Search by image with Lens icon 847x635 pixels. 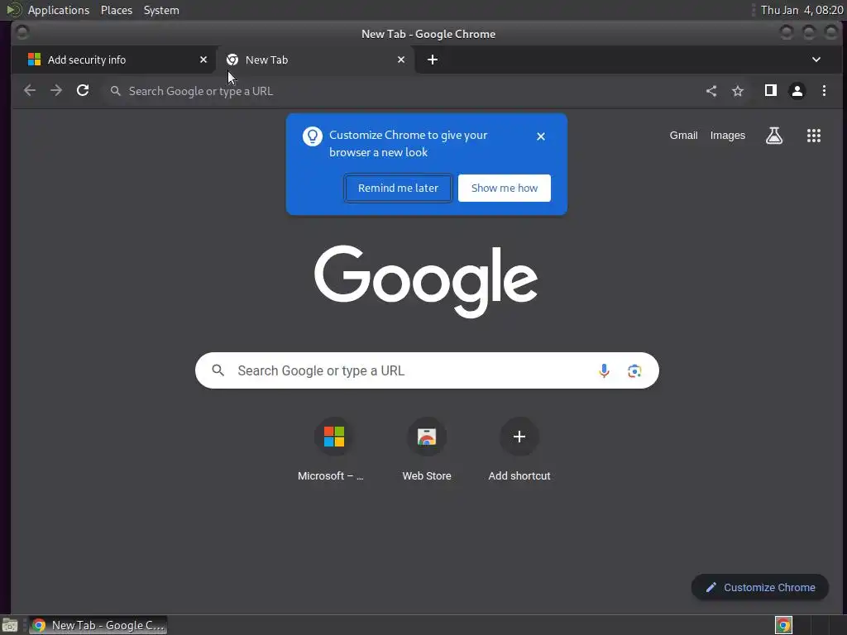[x=634, y=371]
